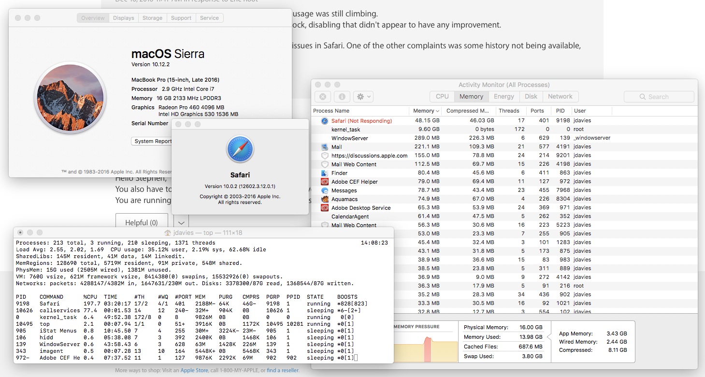This screenshot has height=377, width=705.
Task: Open the Storage tab in About This Mac
Action: click(x=152, y=18)
